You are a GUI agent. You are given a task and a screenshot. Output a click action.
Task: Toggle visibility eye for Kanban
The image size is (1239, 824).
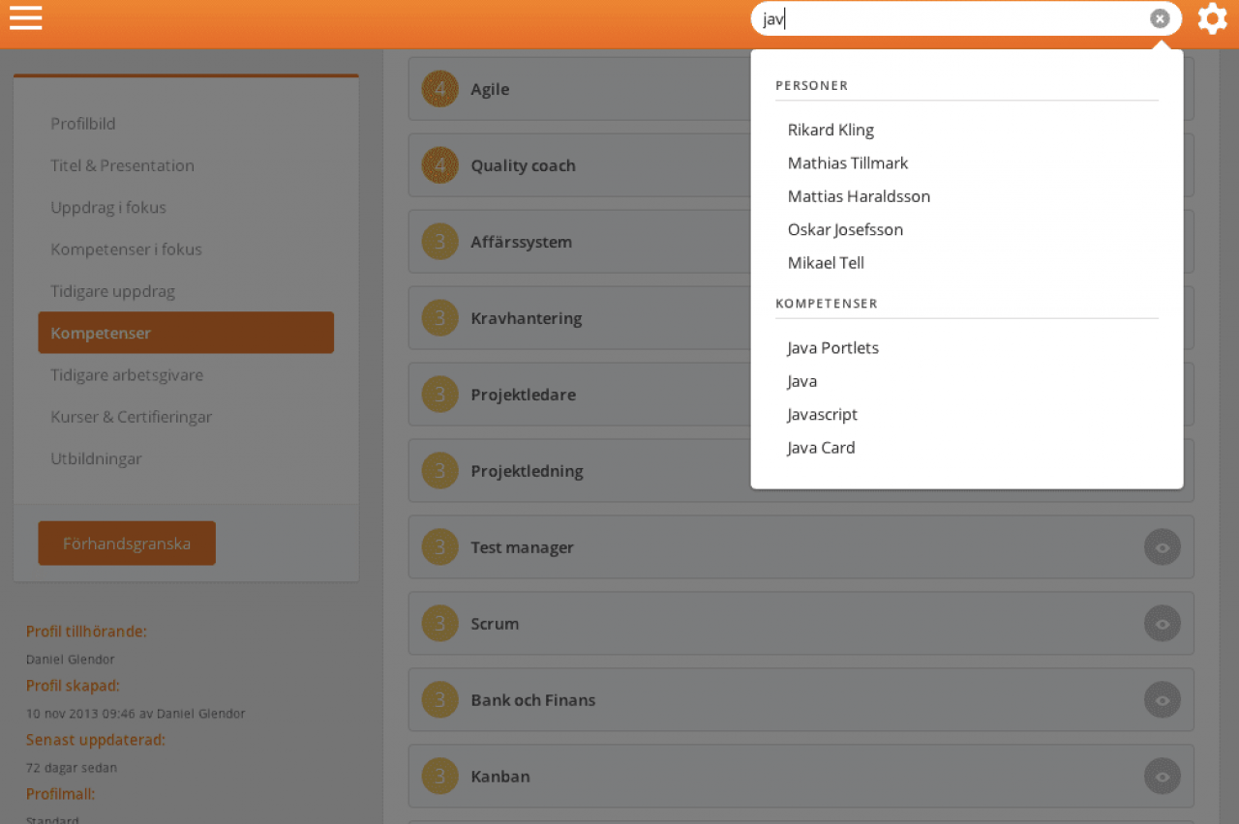coord(1163,777)
